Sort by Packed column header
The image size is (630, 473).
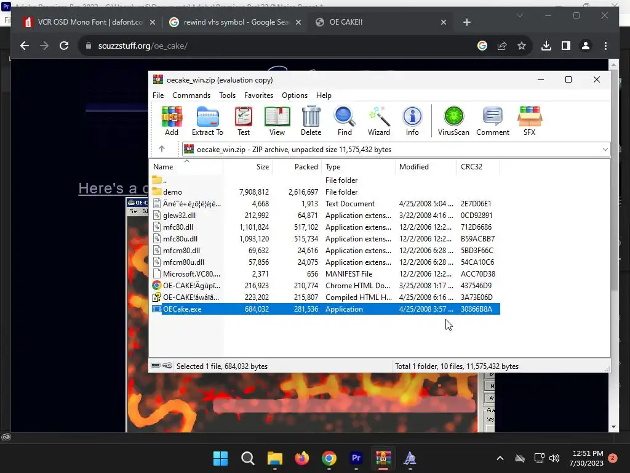[x=297, y=166]
